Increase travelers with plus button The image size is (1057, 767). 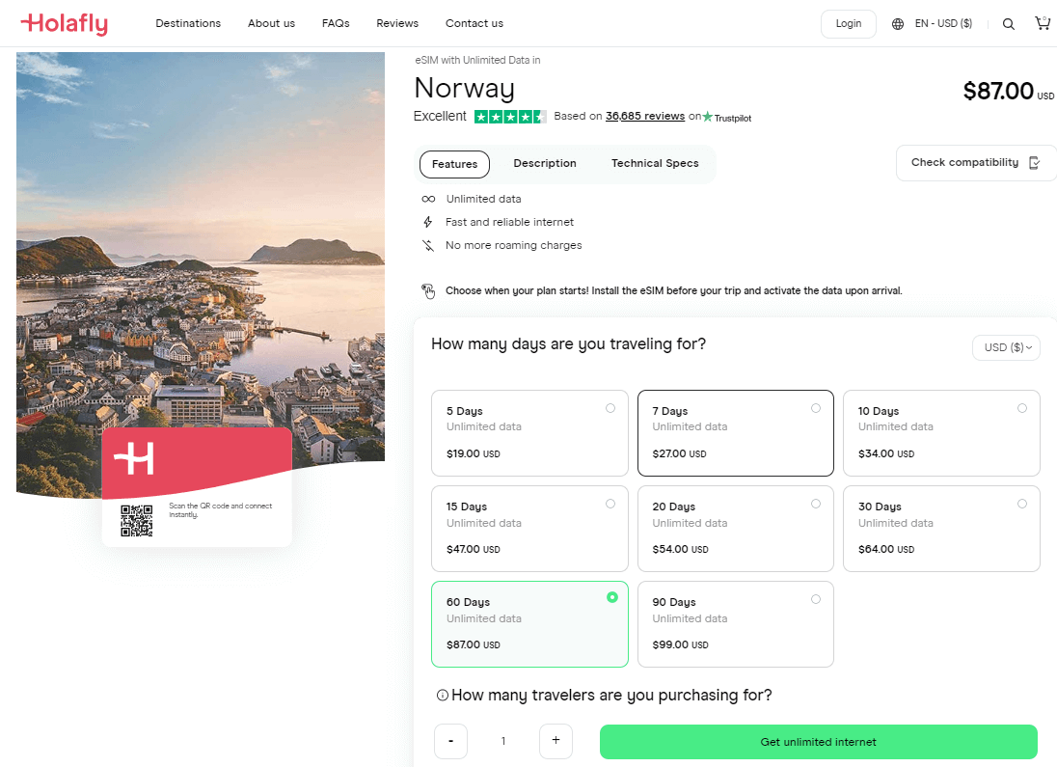pyautogui.click(x=556, y=741)
